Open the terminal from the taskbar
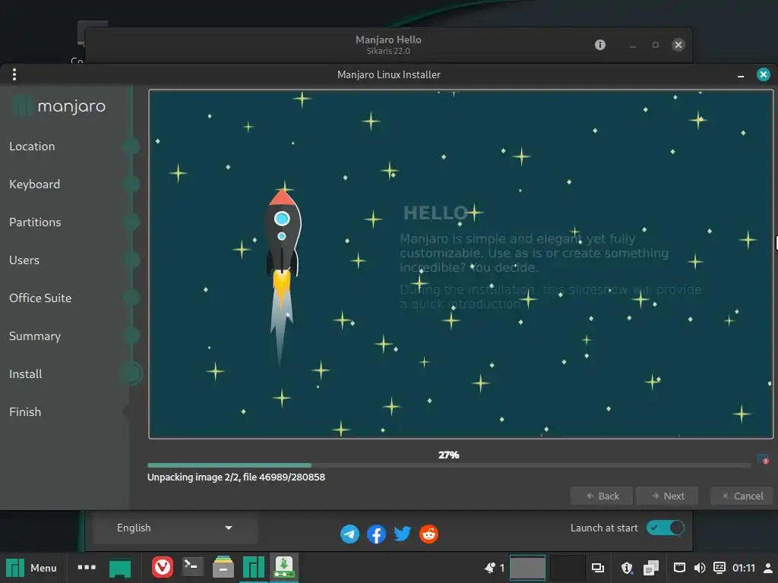 click(192, 567)
